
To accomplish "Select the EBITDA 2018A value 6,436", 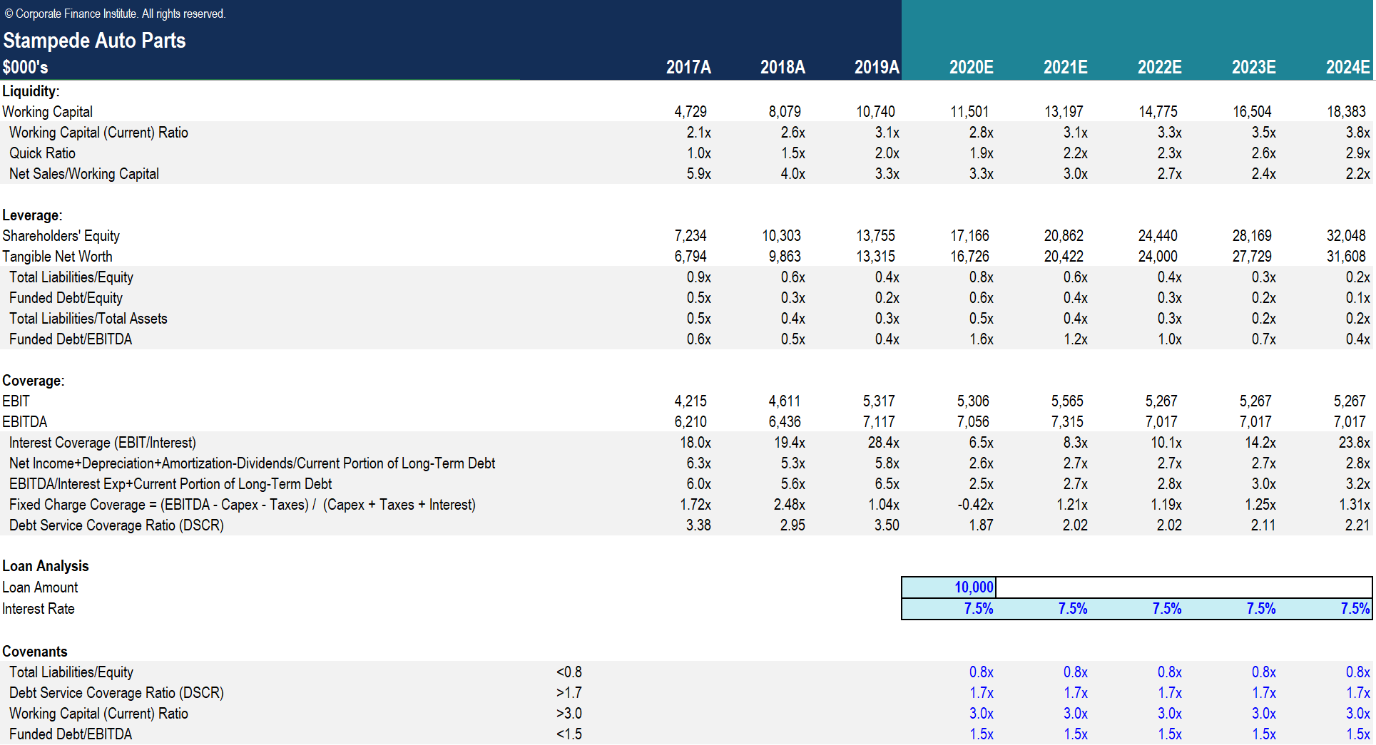I will (784, 422).
